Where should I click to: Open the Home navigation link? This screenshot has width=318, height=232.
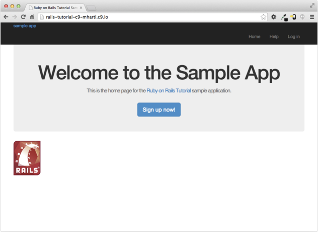pos(254,37)
